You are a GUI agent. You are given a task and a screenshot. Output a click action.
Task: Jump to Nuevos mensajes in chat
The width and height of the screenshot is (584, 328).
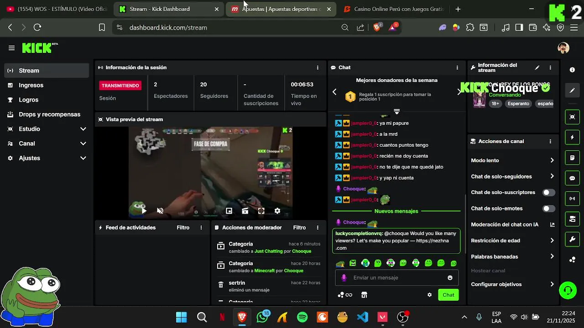point(396,211)
